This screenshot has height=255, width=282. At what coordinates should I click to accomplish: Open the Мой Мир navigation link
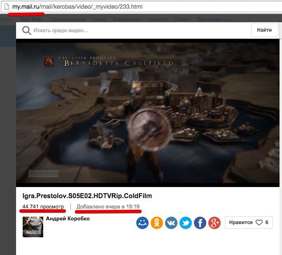[31, 19]
